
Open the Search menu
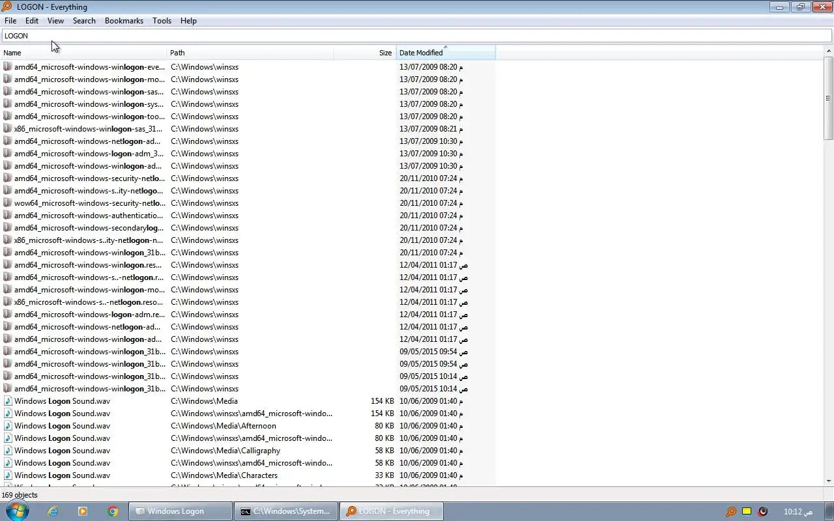click(x=84, y=21)
